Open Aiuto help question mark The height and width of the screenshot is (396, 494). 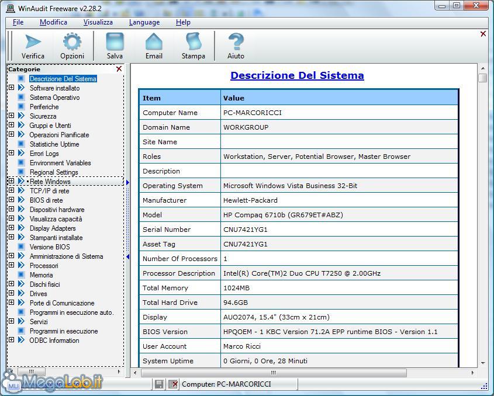point(236,46)
